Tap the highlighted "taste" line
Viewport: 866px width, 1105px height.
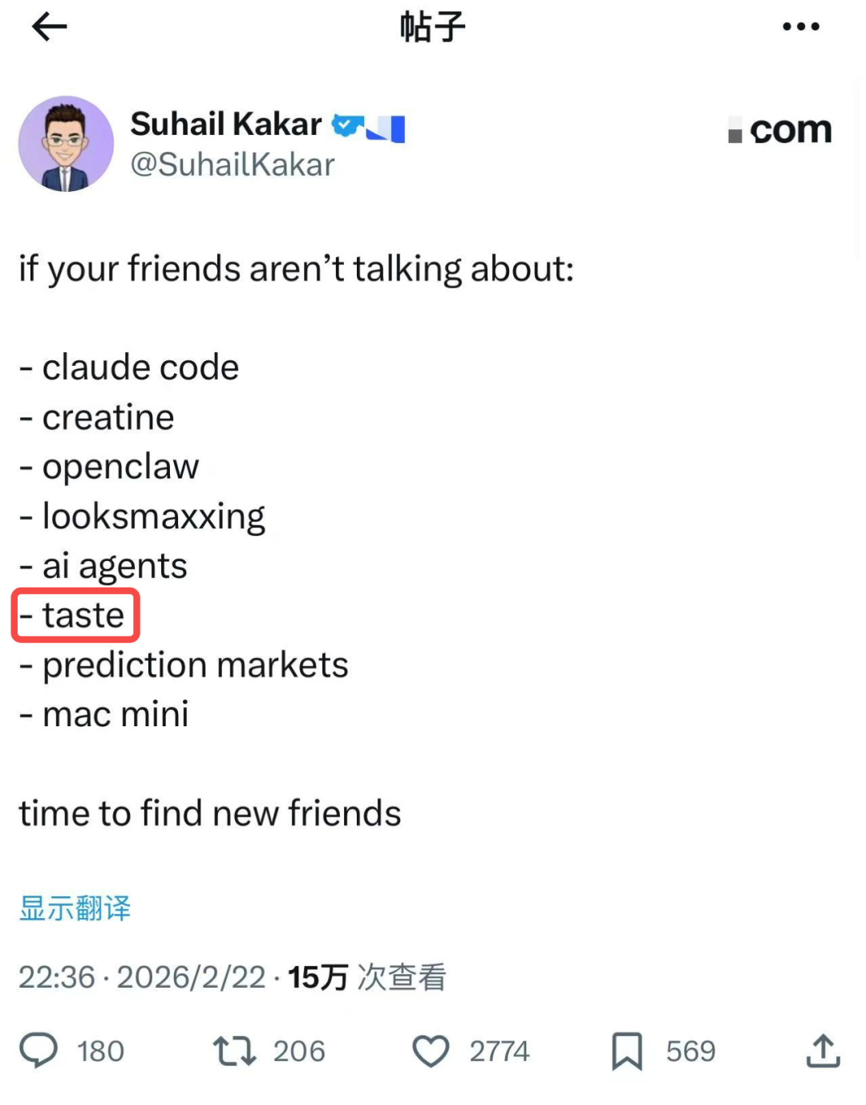pos(76,615)
